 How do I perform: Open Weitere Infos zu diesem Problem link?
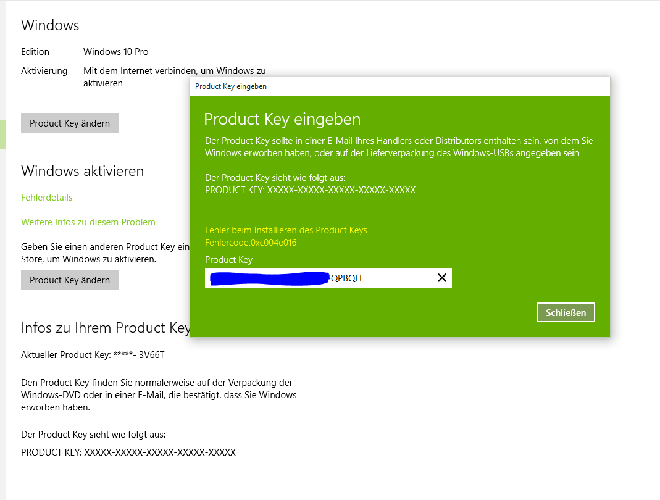88,222
